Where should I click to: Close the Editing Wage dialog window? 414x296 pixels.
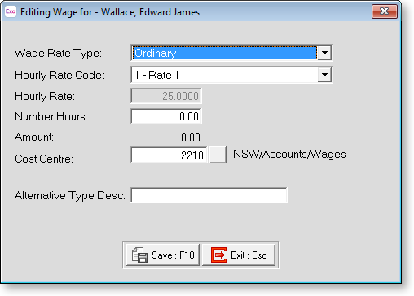coord(385,11)
